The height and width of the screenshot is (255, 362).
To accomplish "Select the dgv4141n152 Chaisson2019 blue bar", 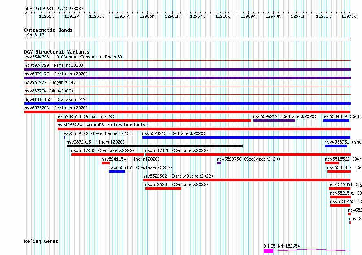I will [187, 103].
